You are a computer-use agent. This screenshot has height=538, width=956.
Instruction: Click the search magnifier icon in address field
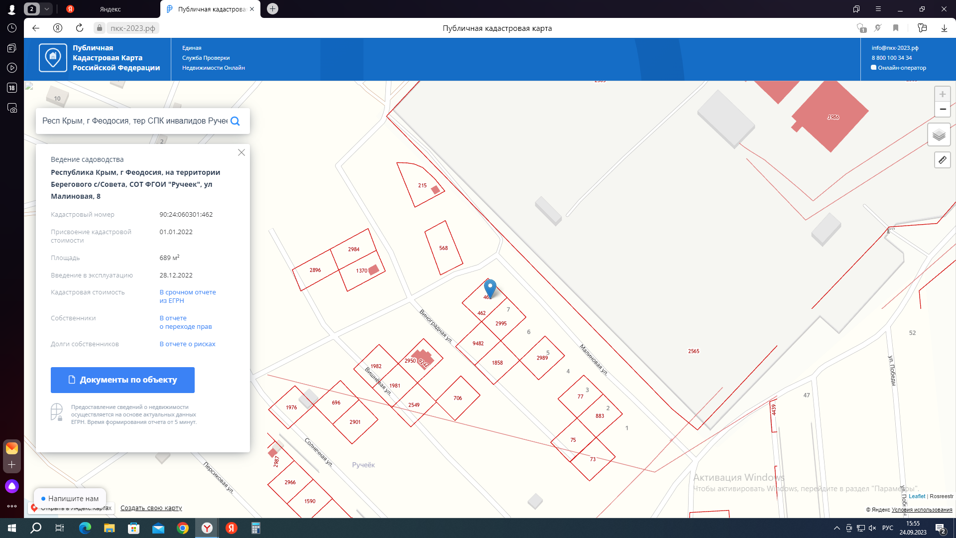[x=236, y=121]
